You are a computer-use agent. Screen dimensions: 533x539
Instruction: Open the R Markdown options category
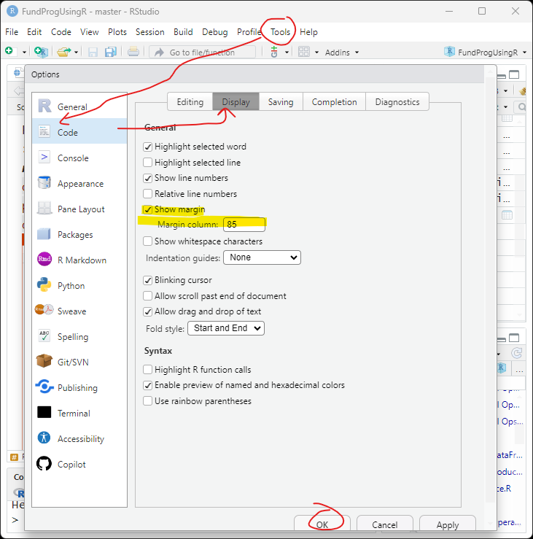(79, 260)
